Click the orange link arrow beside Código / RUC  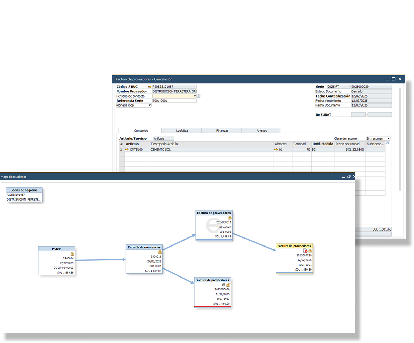[150, 87]
